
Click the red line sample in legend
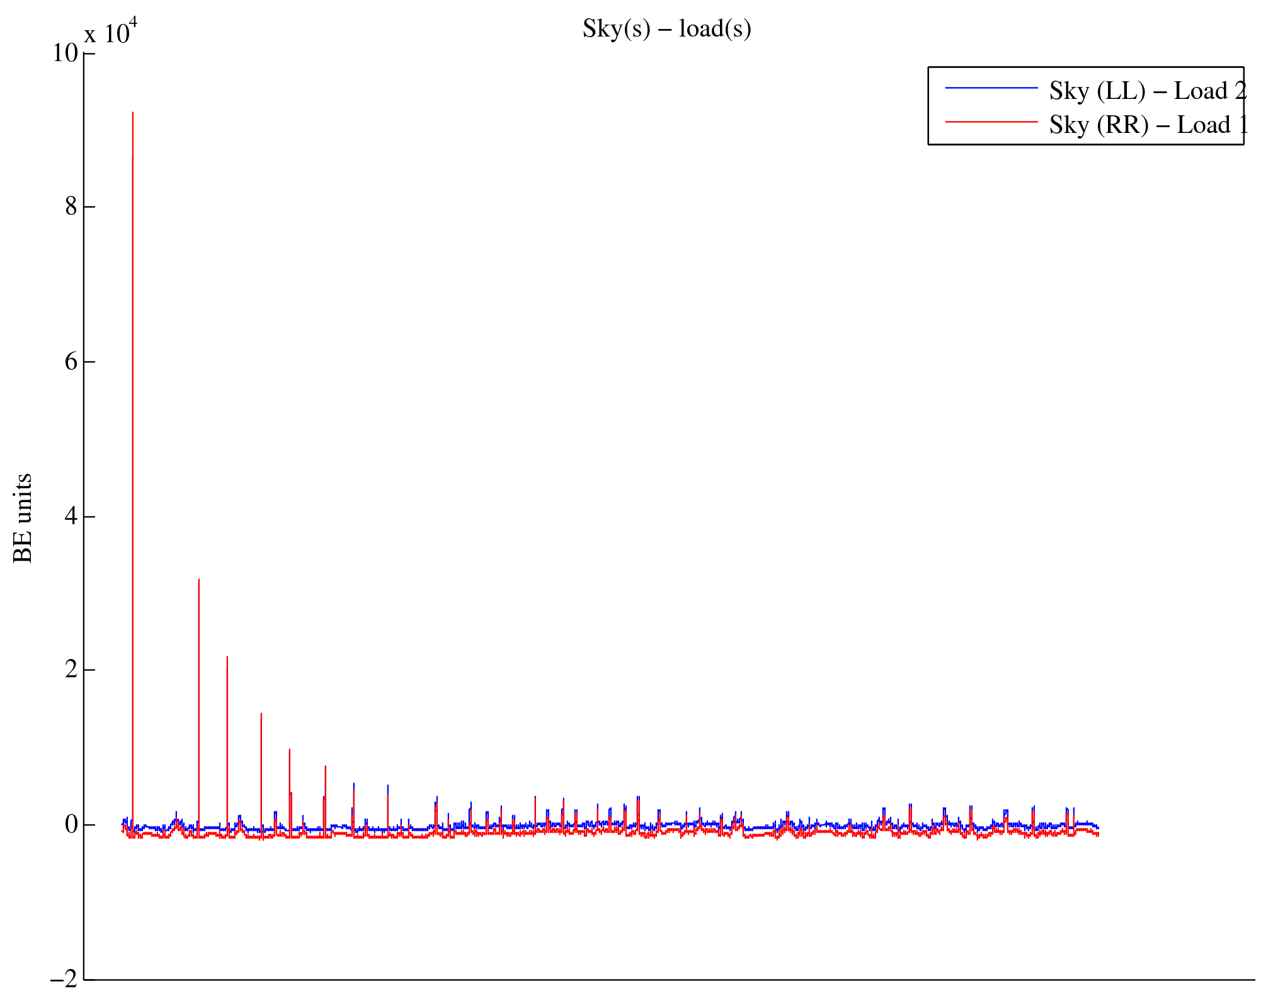click(x=991, y=122)
